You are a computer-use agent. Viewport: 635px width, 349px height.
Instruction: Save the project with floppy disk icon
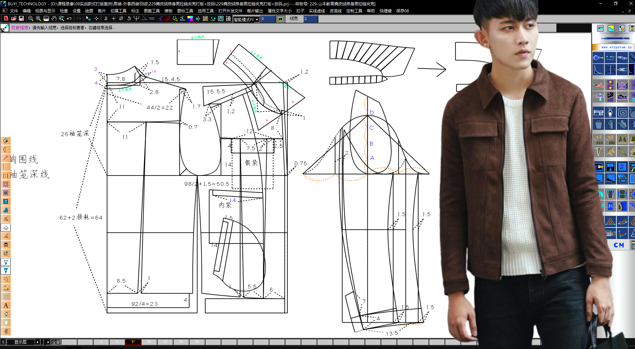point(21,18)
